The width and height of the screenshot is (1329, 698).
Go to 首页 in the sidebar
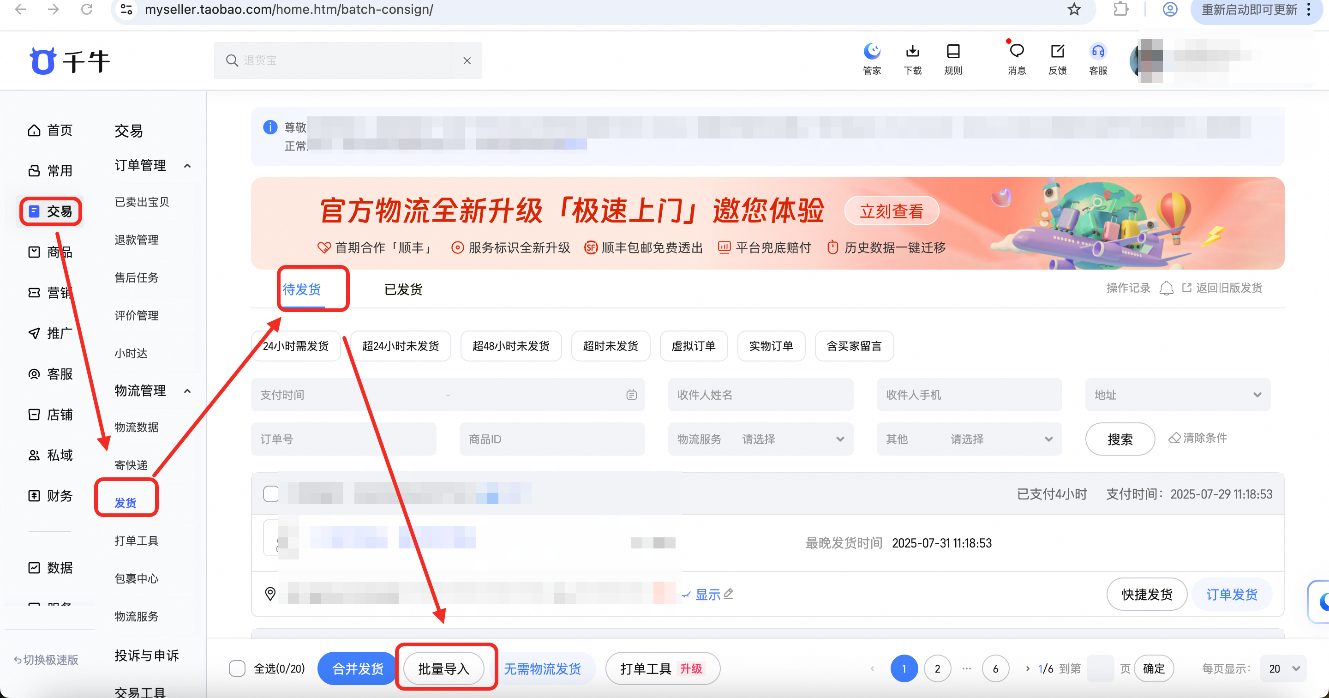coord(50,130)
